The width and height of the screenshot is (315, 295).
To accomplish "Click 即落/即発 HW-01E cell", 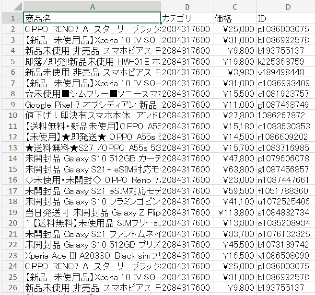I will click(x=92, y=61).
